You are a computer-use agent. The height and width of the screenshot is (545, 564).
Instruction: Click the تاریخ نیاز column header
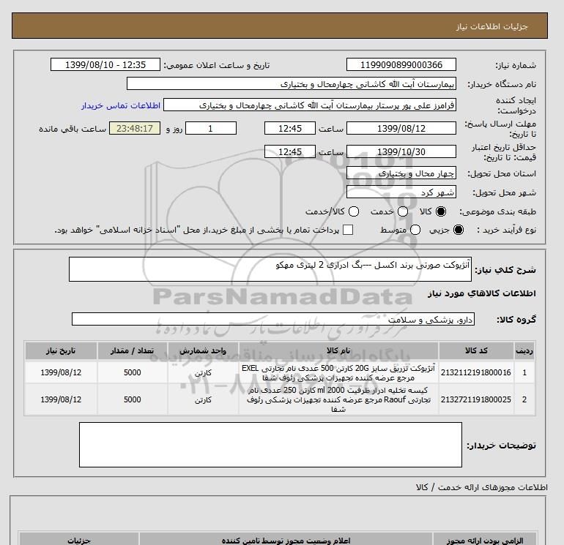(x=61, y=350)
